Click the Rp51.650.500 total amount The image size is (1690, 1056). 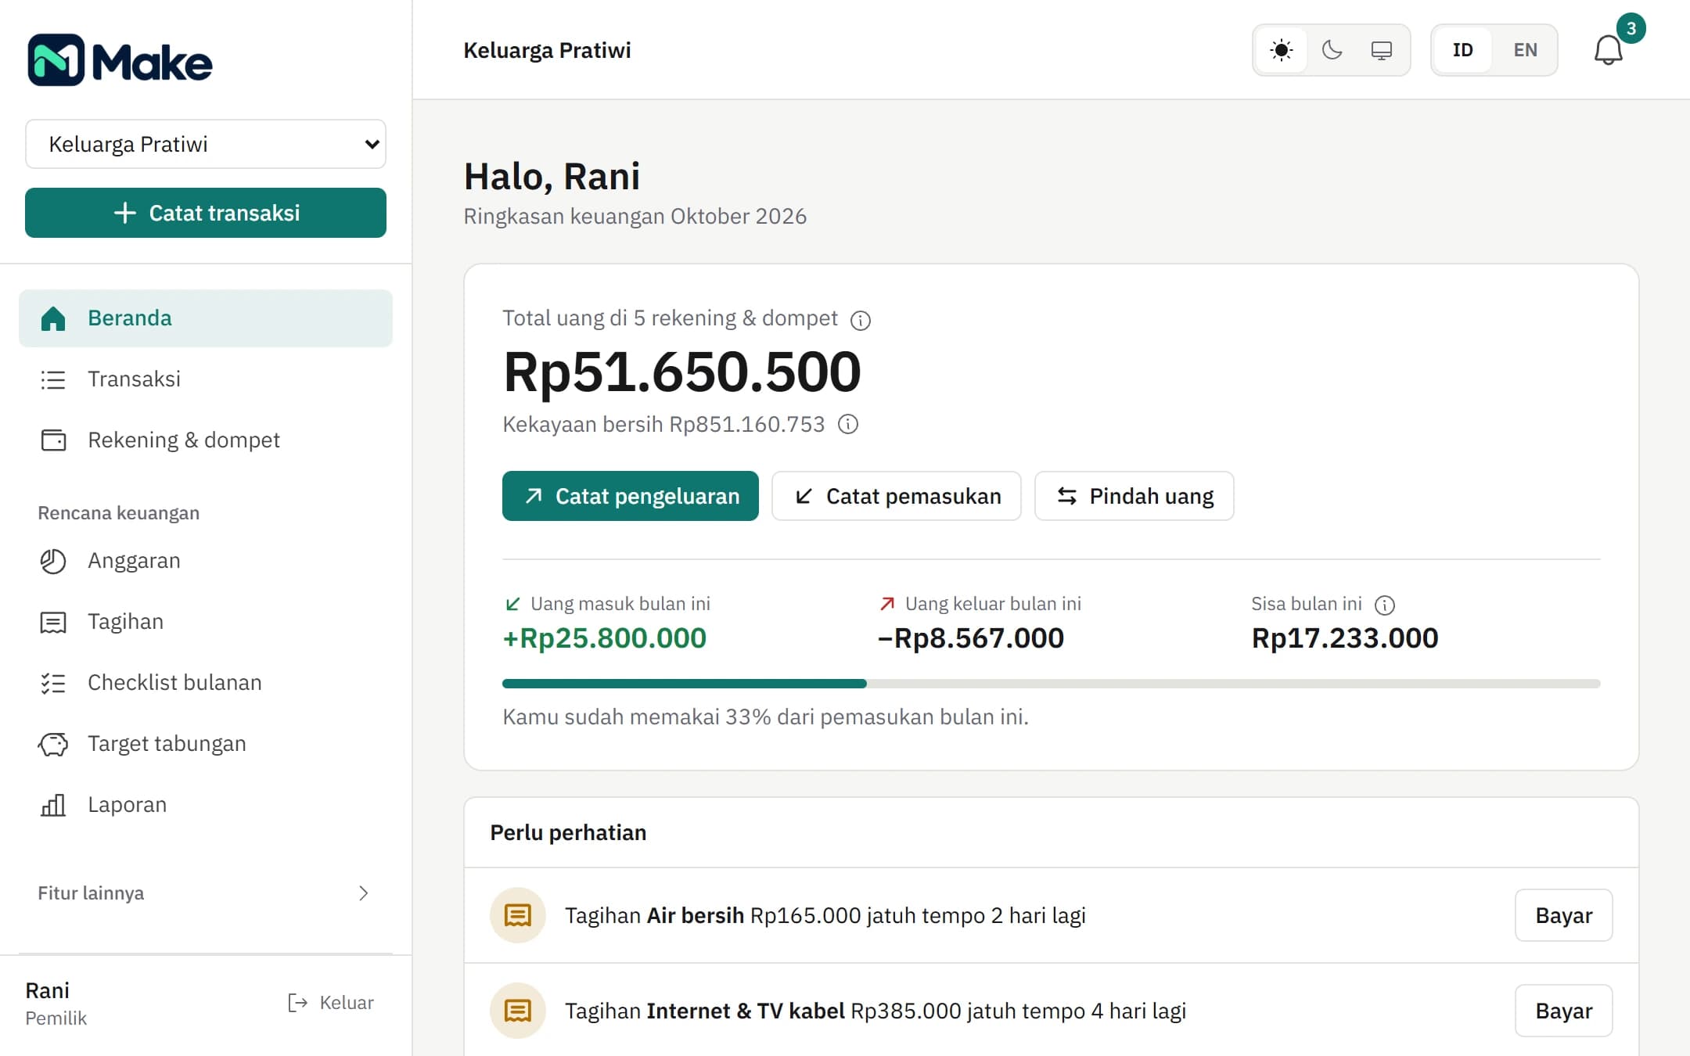[682, 372]
